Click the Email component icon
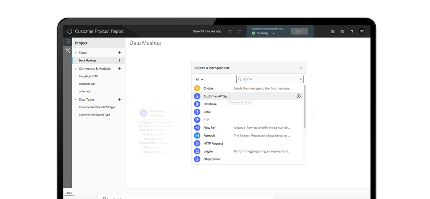 click(197, 112)
